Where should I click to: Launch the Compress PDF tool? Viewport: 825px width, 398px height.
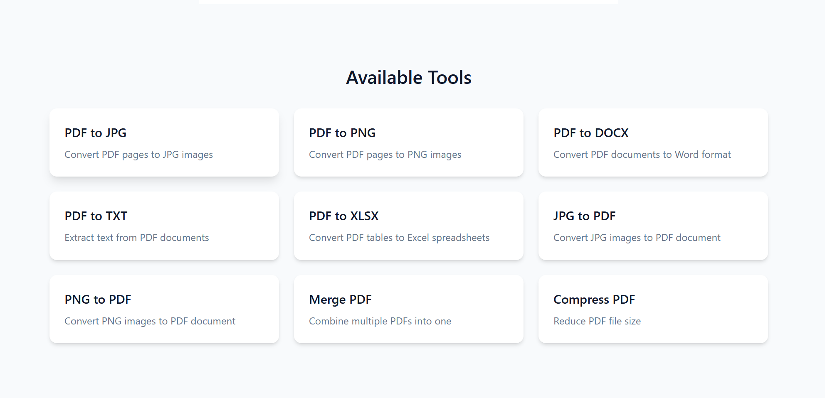pos(653,309)
